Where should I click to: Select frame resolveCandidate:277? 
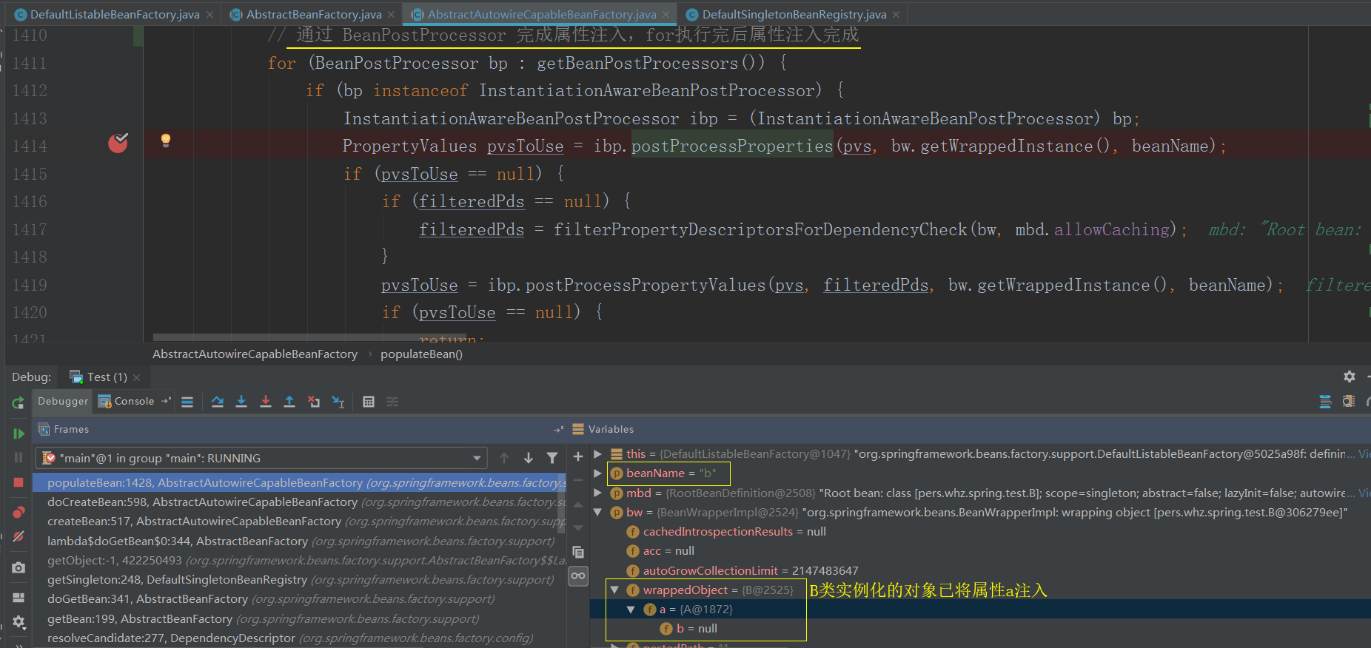pyautogui.click(x=301, y=638)
